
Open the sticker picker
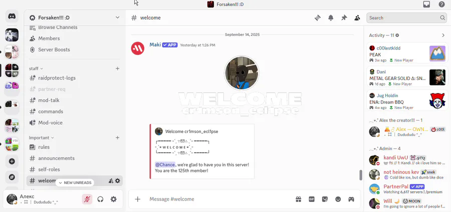(x=325, y=199)
